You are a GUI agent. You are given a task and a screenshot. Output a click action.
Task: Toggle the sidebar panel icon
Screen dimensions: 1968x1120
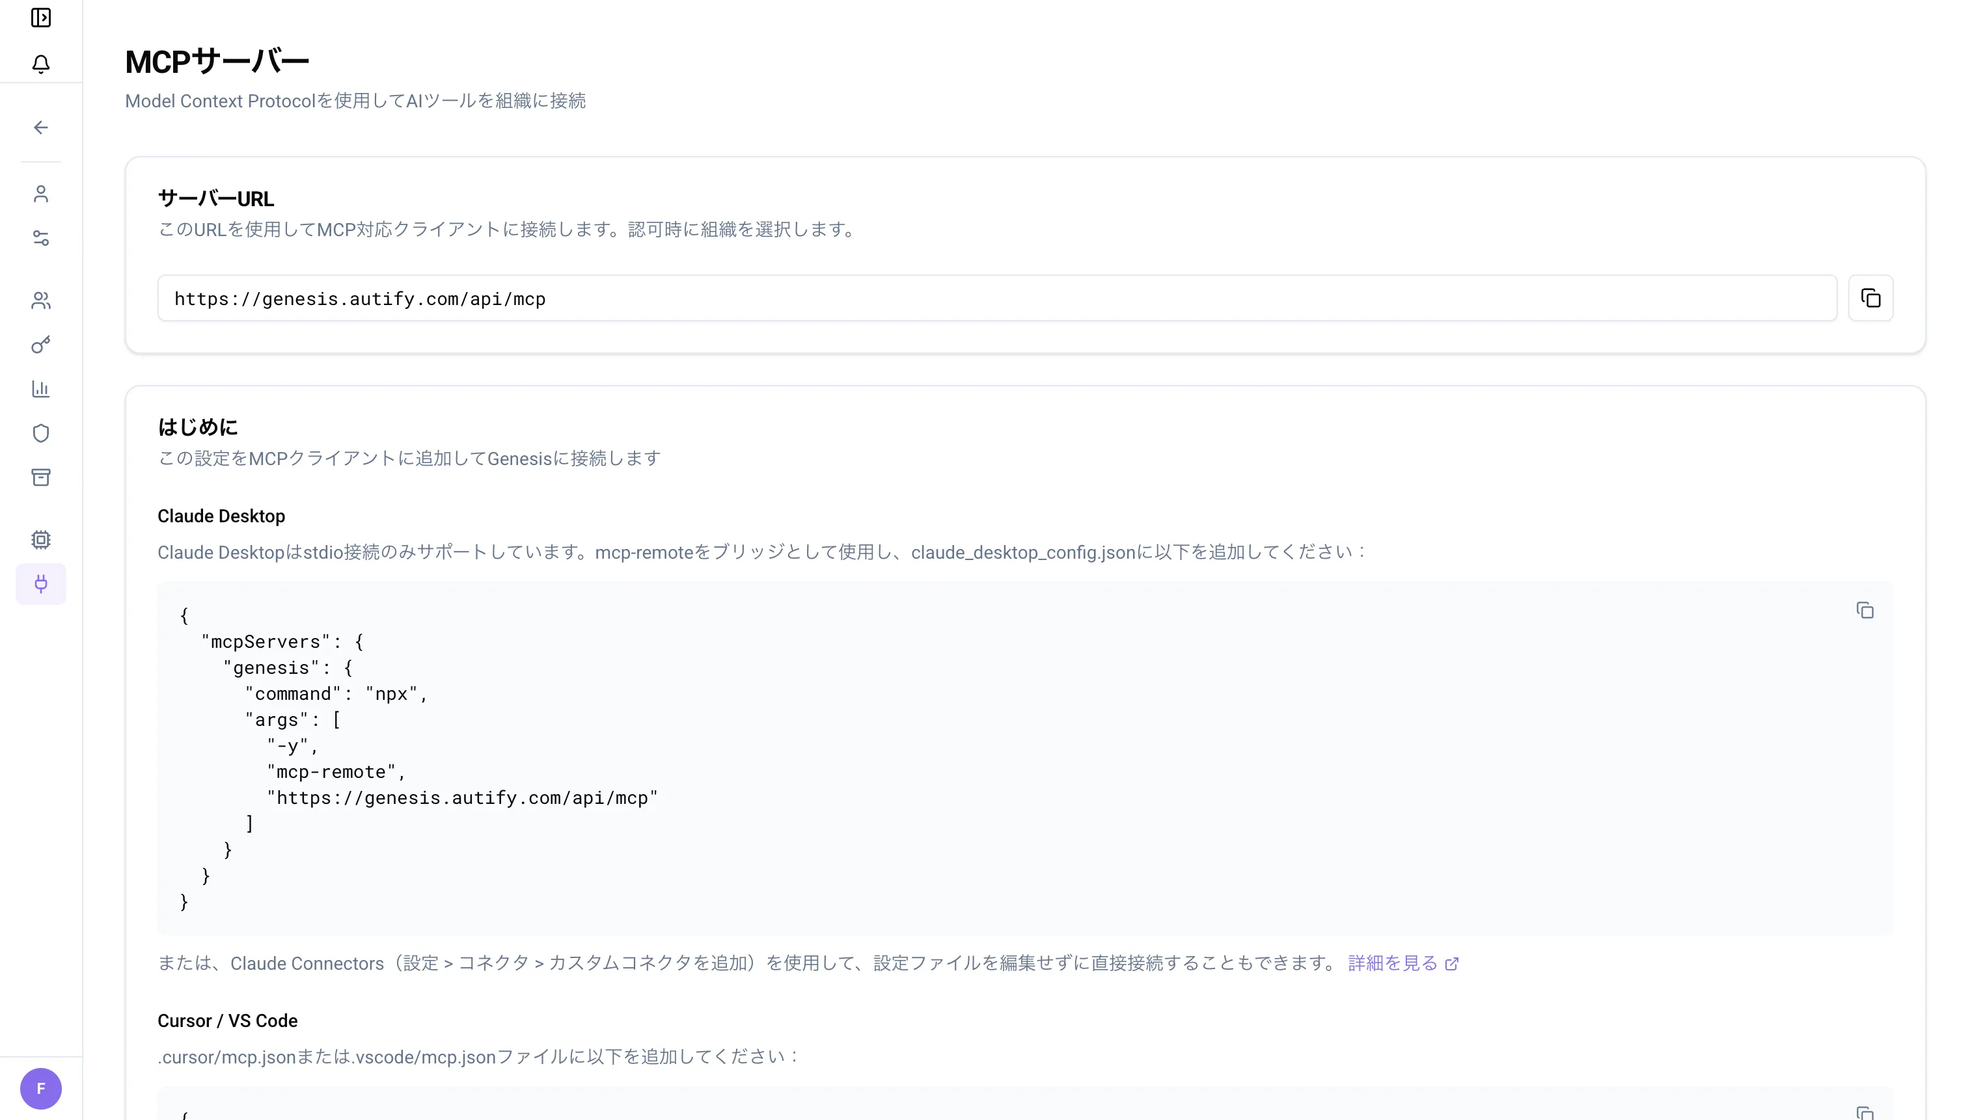tap(41, 18)
